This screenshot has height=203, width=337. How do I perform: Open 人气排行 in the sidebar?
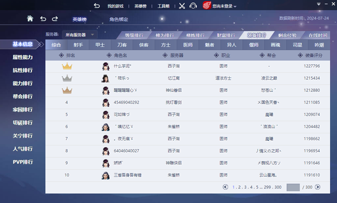(x=23, y=149)
